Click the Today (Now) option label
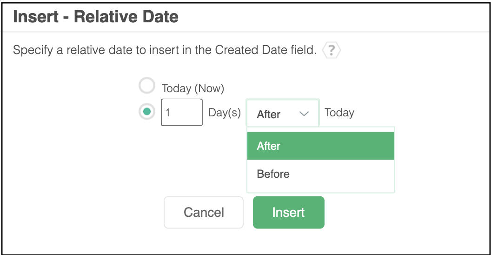The width and height of the screenshot is (491, 255). point(192,88)
